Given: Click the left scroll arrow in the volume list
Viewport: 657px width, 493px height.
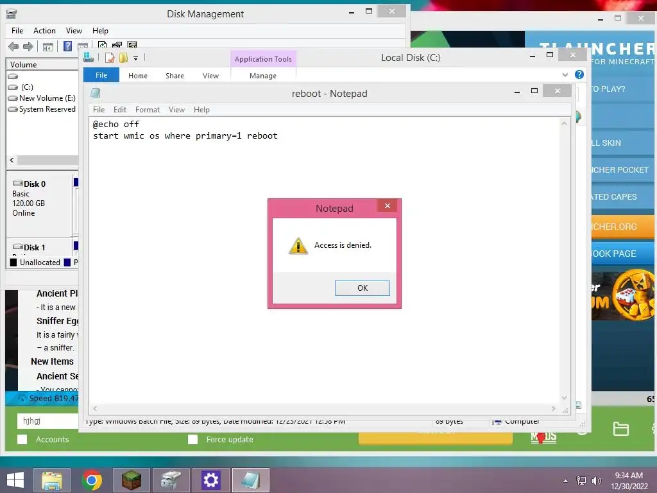Looking at the screenshot, I should 12,160.
